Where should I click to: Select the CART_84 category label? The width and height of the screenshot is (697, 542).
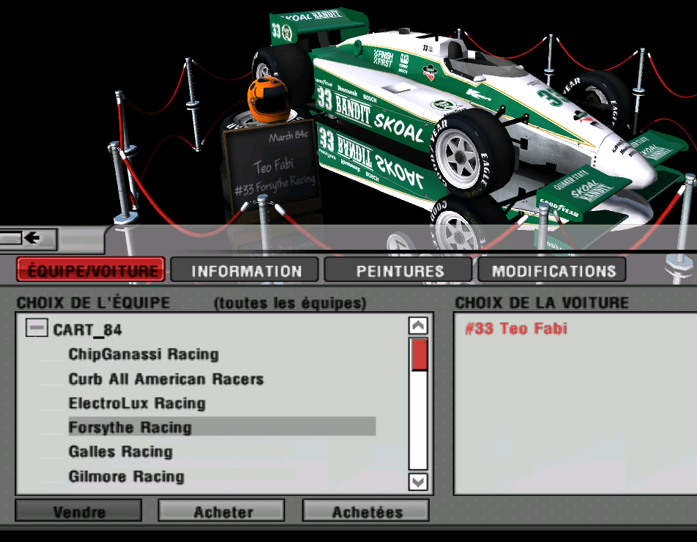pos(88,330)
